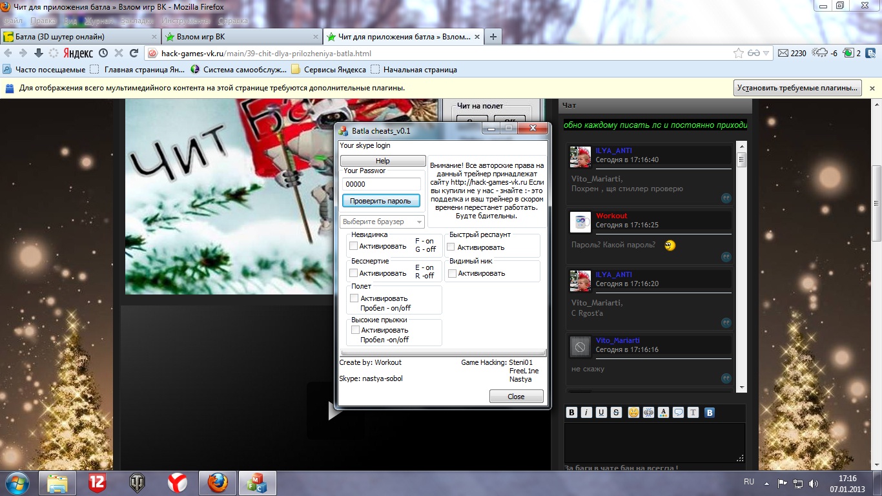Image resolution: width=882 pixels, height=496 pixels.
Task: Reload the page with the refresh icon
Action: pos(134,53)
